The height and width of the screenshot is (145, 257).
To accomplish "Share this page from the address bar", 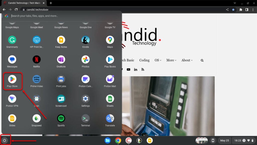I will click(x=227, y=10).
